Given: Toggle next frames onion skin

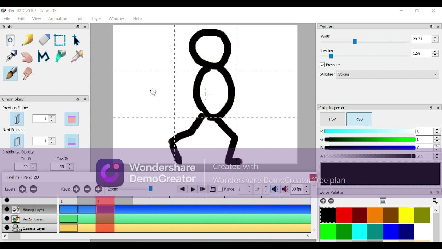Looking at the screenshot, I should click(x=17, y=141).
